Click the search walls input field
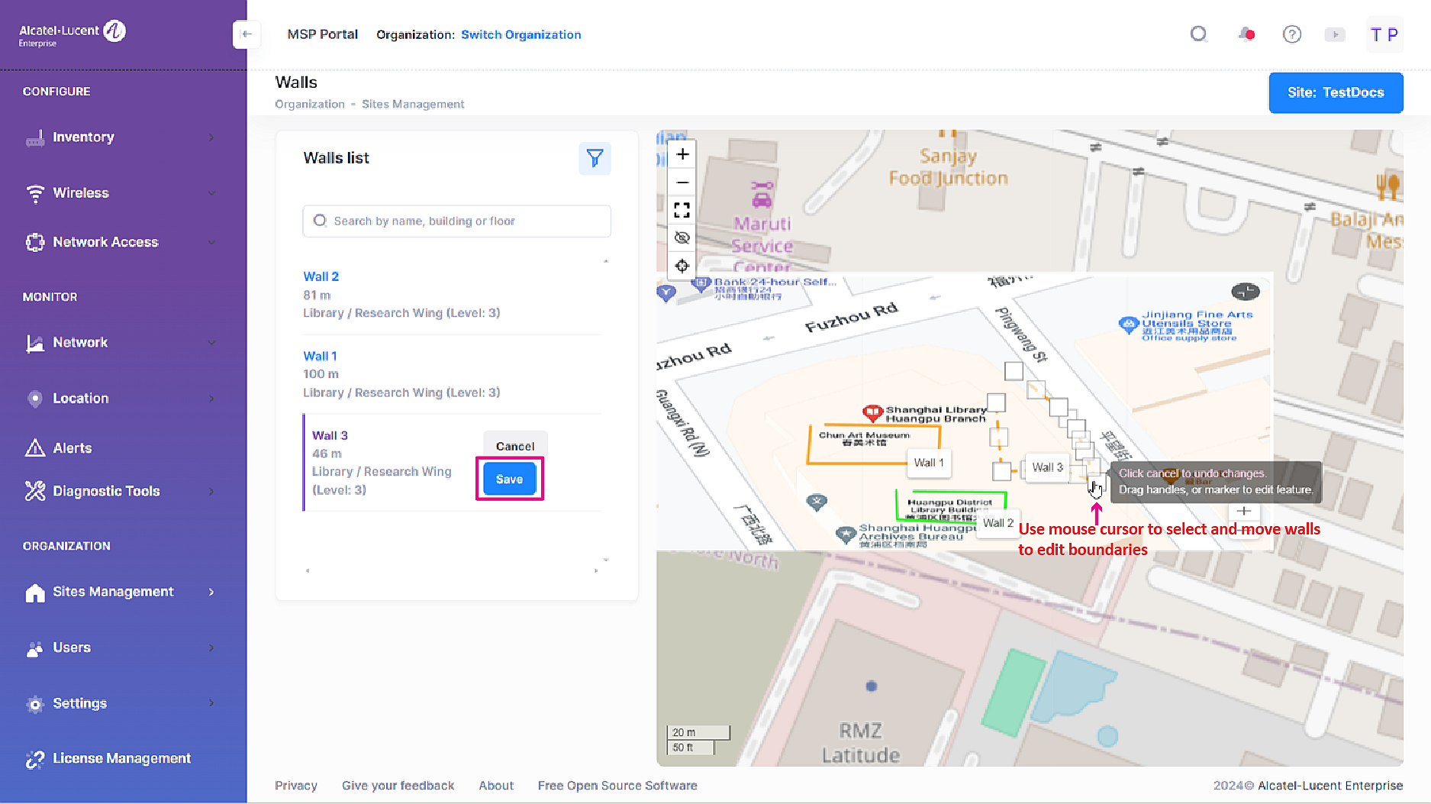Viewport: 1431px width, 804px height. point(456,221)
